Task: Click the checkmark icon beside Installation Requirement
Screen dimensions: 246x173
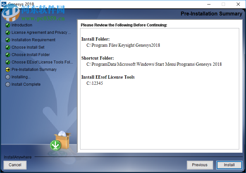Action: pos(8,40)
